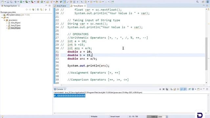Viewport: 210px width, 118px height.
Task: Open Package Explorer View Menu icon
Action: [50, 10]
